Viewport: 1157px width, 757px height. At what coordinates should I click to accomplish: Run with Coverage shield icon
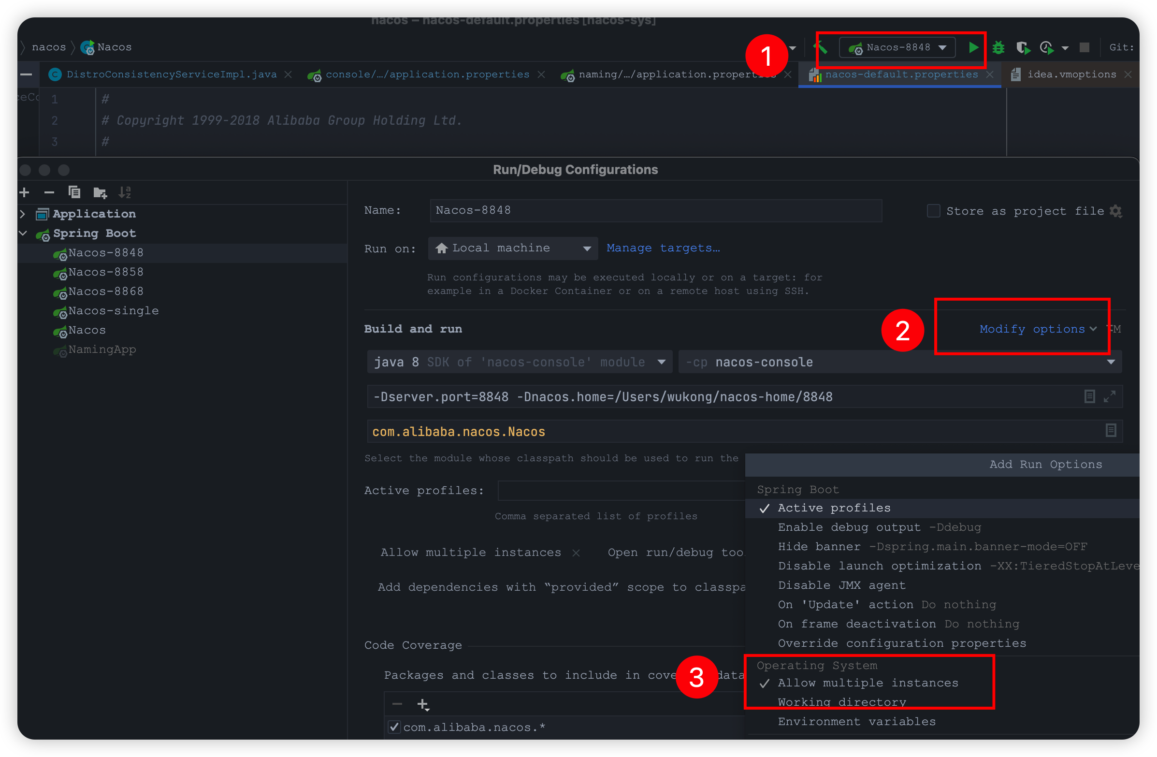(1022, 47)
